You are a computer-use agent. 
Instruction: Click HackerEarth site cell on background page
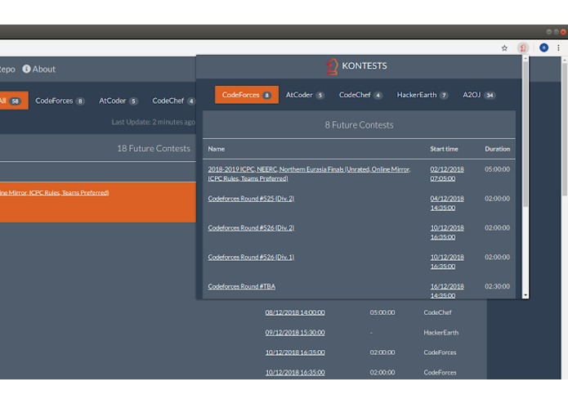tap(441, 333)
